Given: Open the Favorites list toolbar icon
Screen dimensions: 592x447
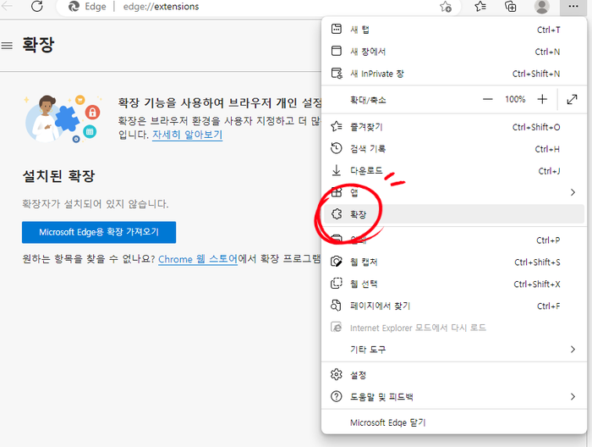Looking at the screenshot, I should (x=480, y=7).
